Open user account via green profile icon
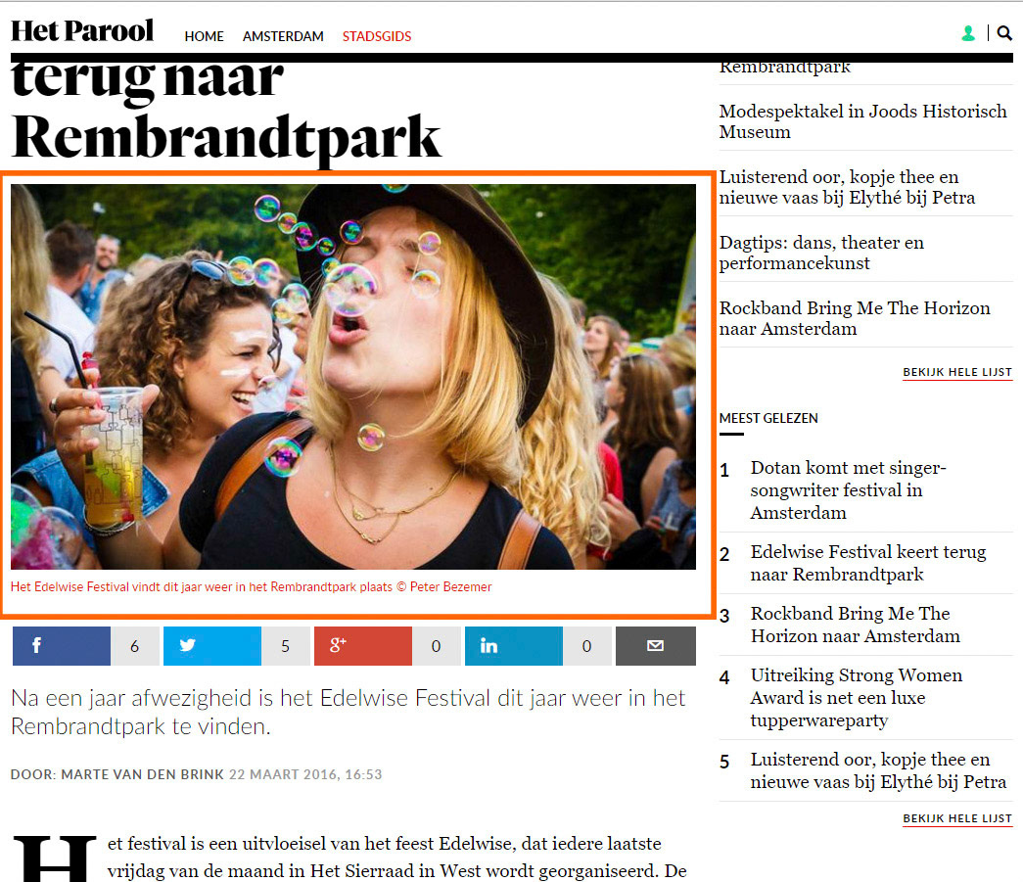Image resolution: width=1023 pixels, height=882 pixels. [968, 33]
